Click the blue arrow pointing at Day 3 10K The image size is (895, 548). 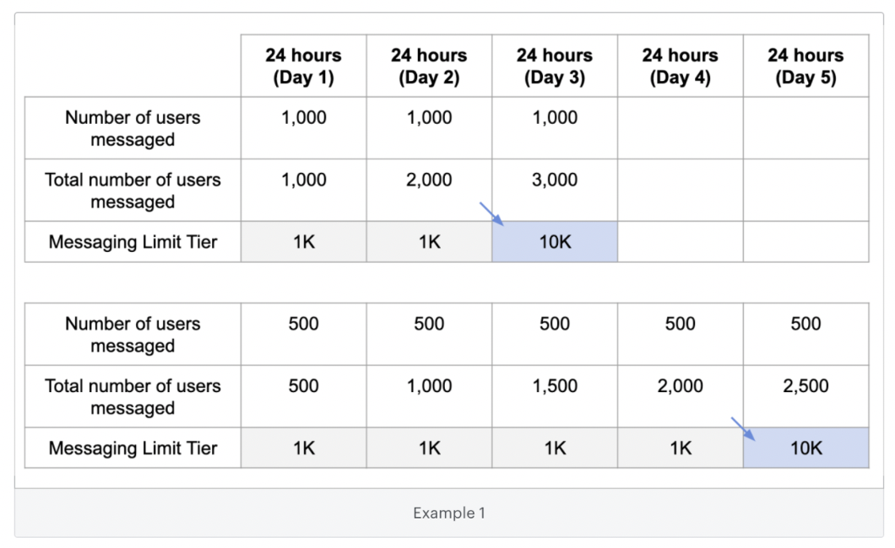(491, 214)
